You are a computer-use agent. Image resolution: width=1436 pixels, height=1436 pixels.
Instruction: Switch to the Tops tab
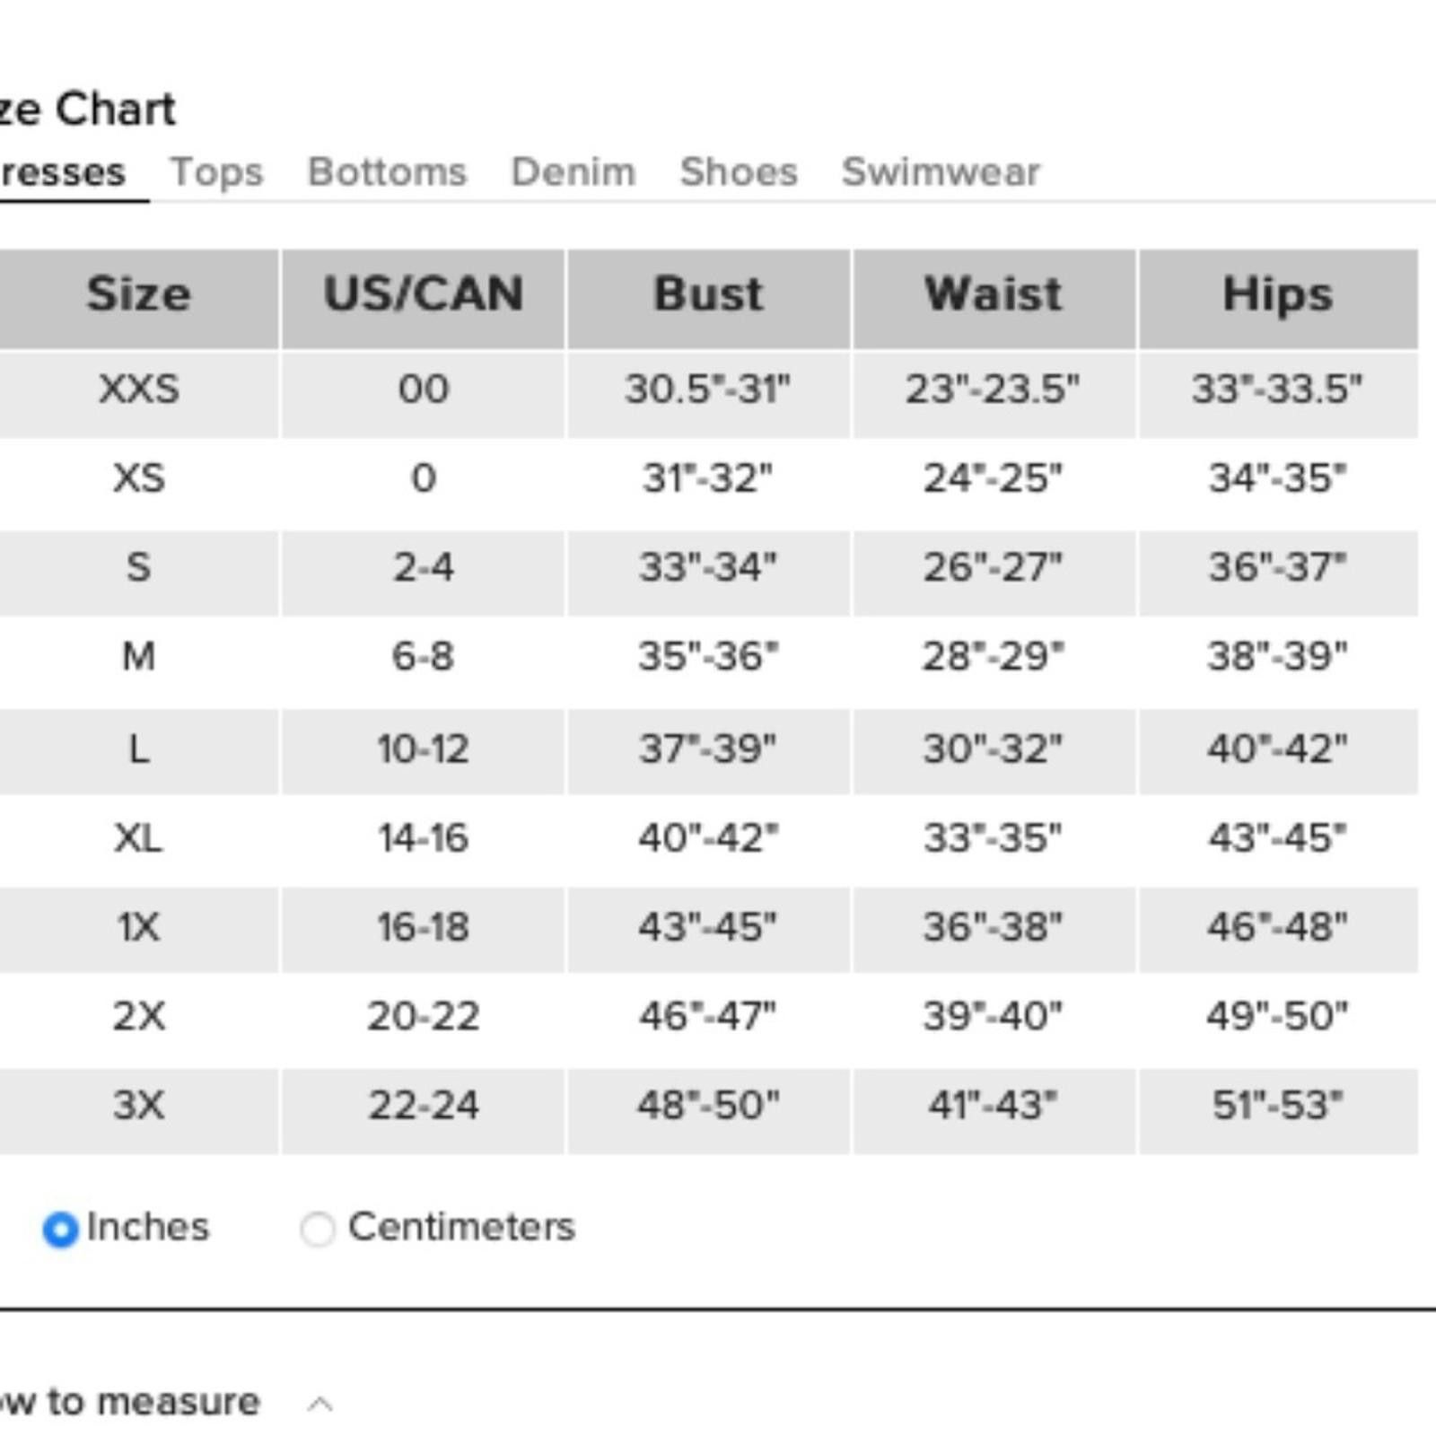(x=216, y=171)
